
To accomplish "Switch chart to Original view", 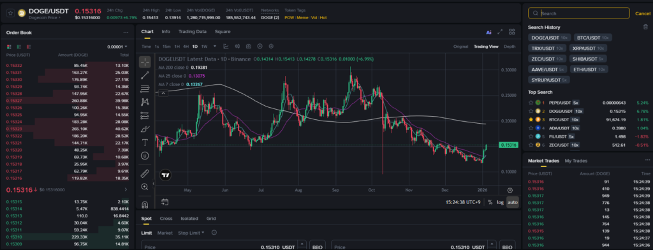I will point(460,47).
